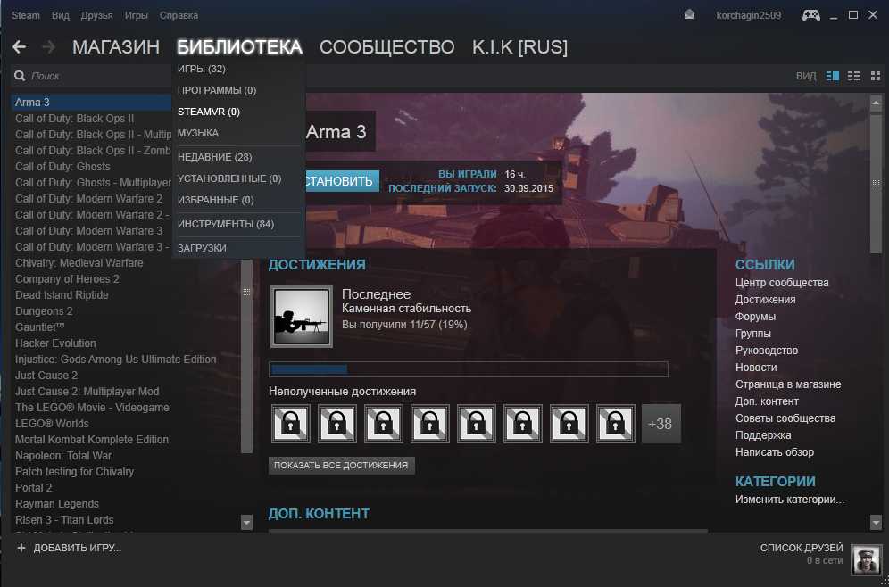Open the СООБЩЕСТВО tab

coord(386,47)
